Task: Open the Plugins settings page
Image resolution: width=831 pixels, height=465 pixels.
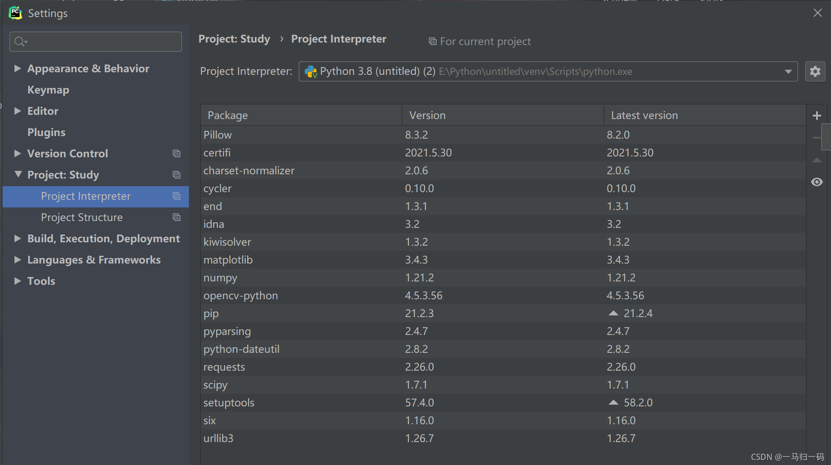Action: (x=46, y=132)
